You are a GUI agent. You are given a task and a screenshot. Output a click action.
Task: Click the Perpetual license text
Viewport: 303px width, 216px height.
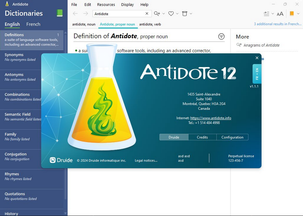click(x=241, y=156)
